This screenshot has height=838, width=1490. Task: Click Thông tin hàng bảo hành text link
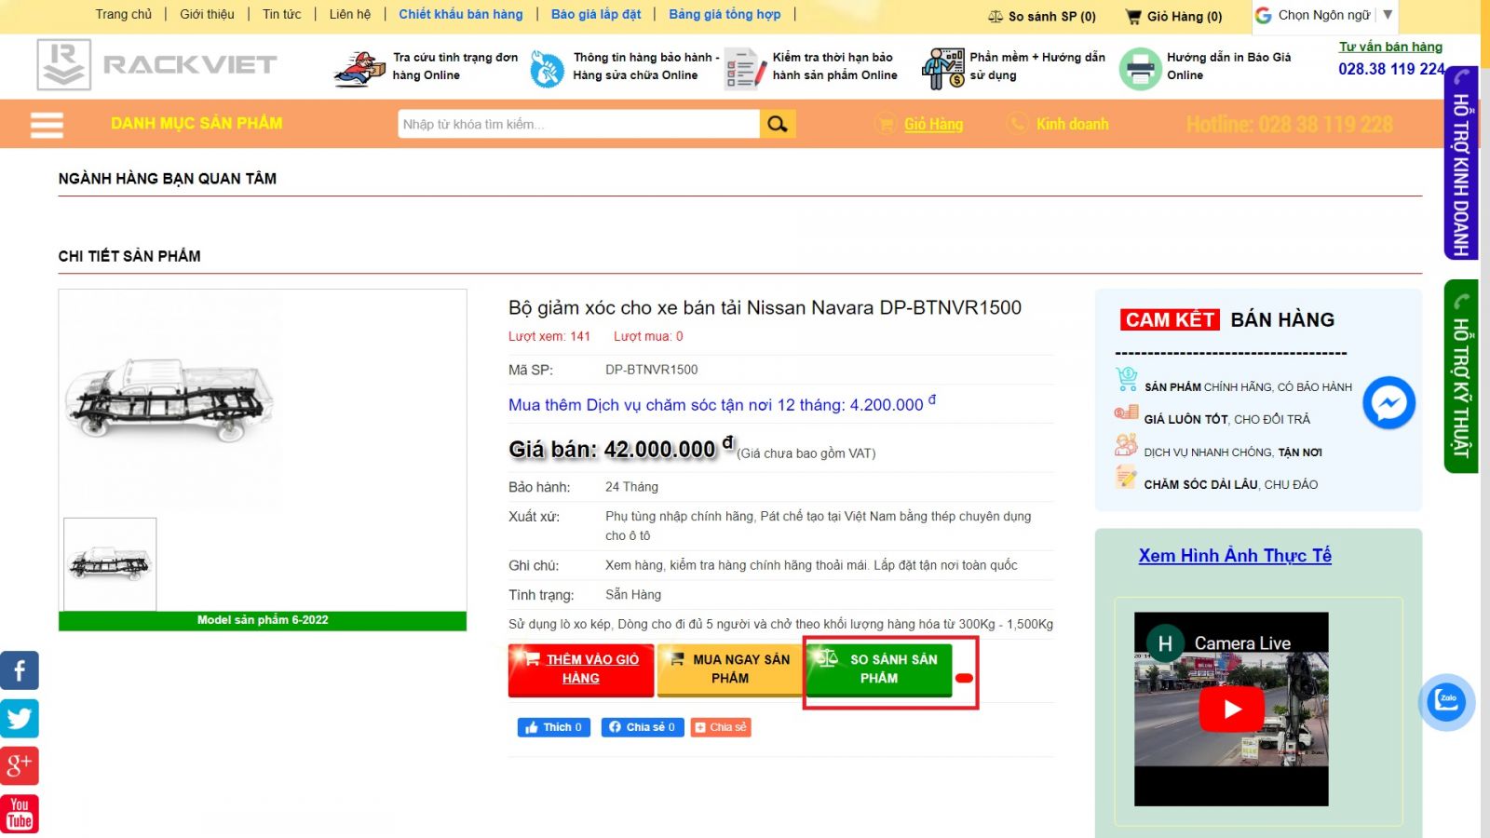pyautogui.click(x=646, y=66)
